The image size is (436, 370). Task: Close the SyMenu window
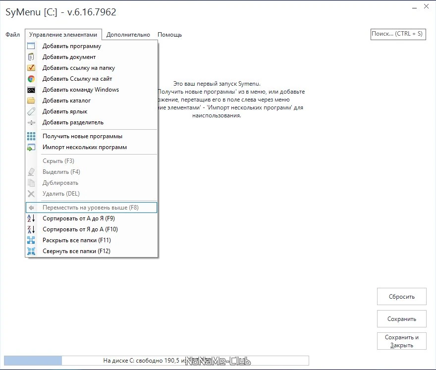[426, 6]
